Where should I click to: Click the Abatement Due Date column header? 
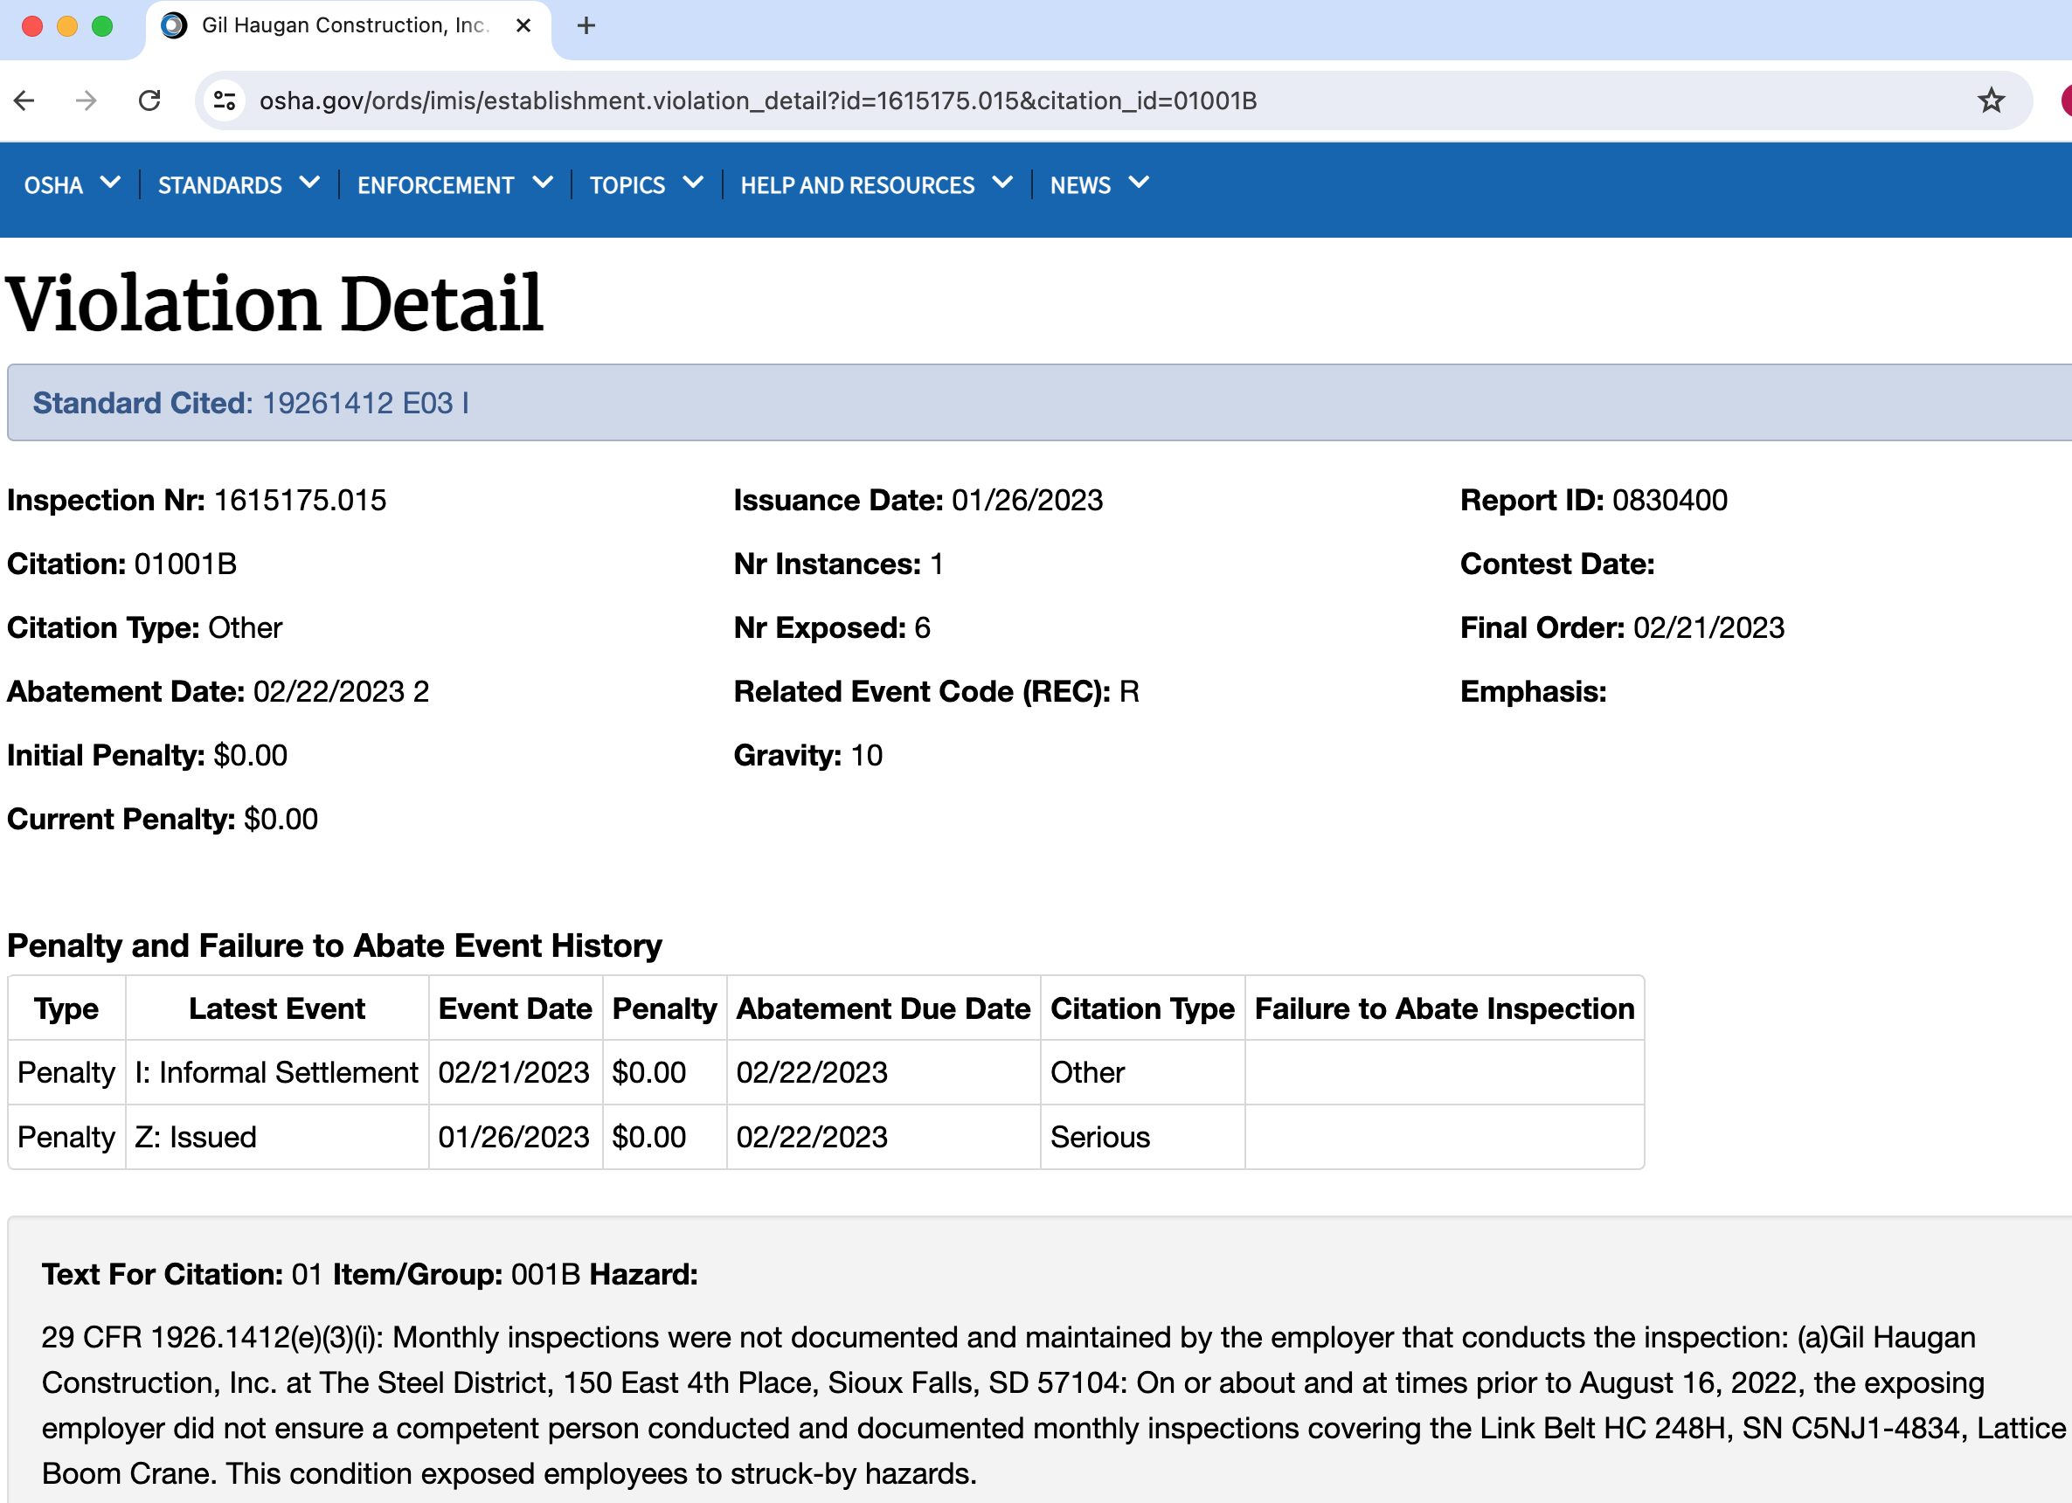[x=884, y=1008]
